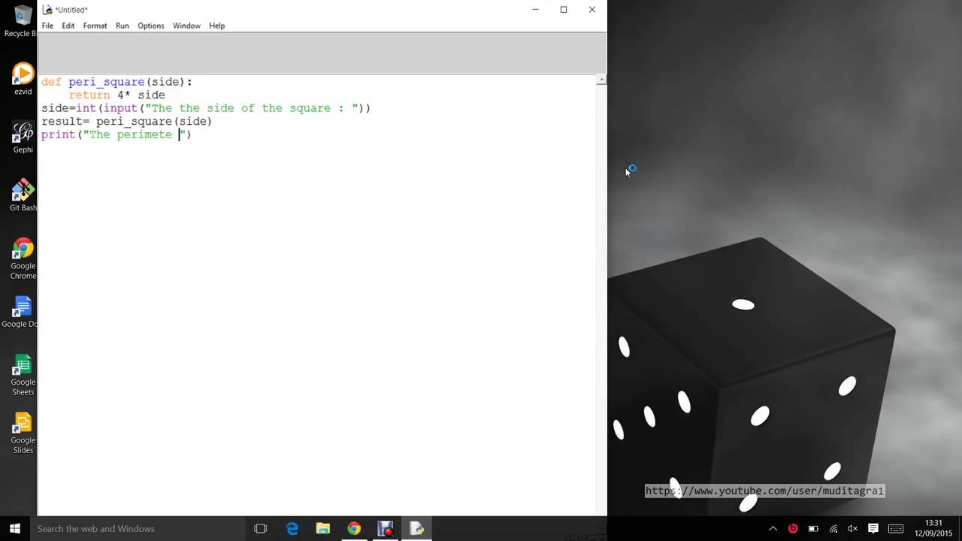Screen dimensions: 962x541
Task: Click the IDLE window title bar icon
Action: tap(47, 10)
